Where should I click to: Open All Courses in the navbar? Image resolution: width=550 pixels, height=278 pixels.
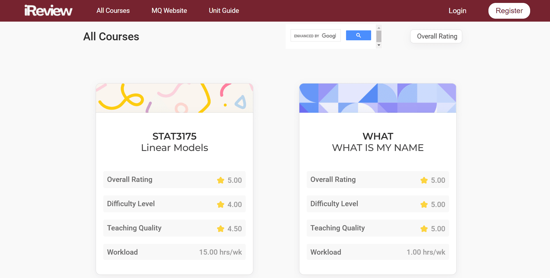(x=113, y=11)
